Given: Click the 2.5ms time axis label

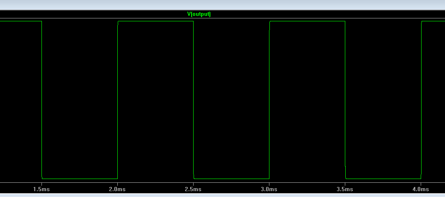Looking at the screenshot, I should [193, 189].
